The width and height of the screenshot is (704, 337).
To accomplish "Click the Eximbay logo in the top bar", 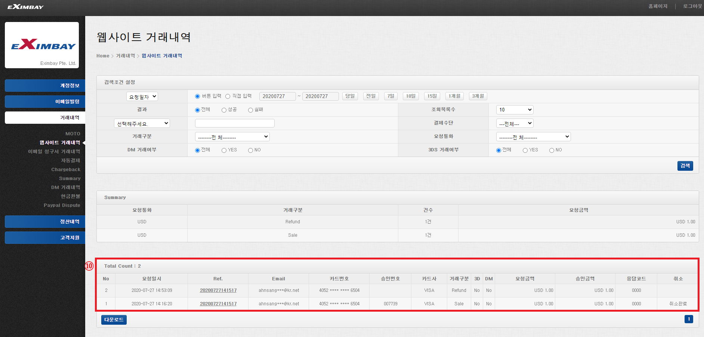I will tap(25, 7).
